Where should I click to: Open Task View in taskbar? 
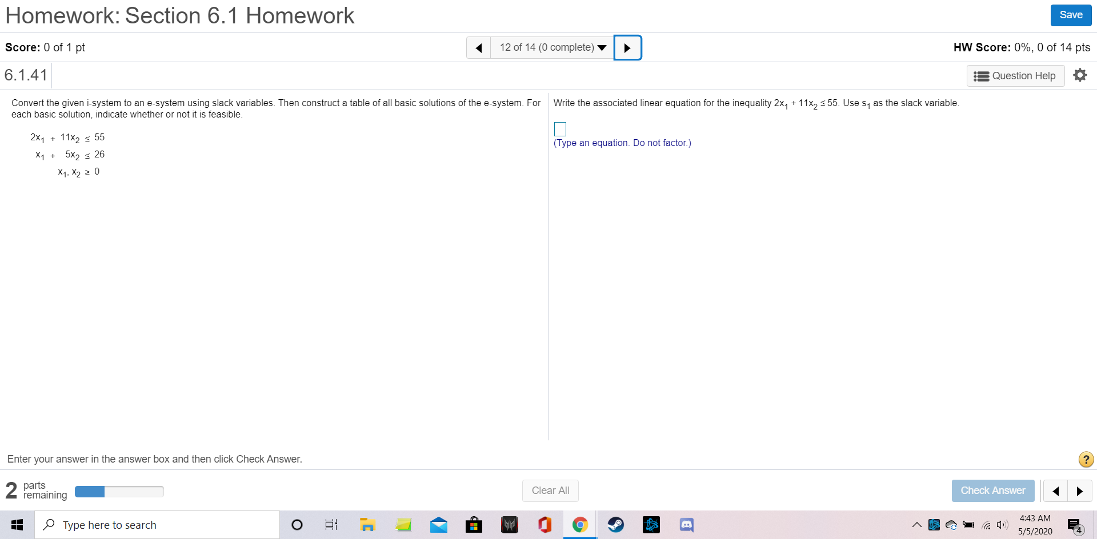coord(331,525)
